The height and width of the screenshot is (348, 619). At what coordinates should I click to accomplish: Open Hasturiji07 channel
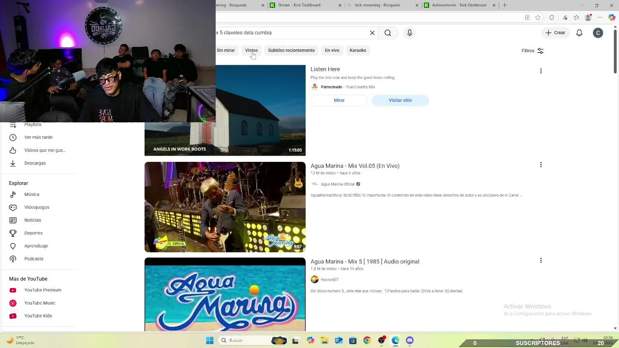pyautogui.click(x=329, y=279)
